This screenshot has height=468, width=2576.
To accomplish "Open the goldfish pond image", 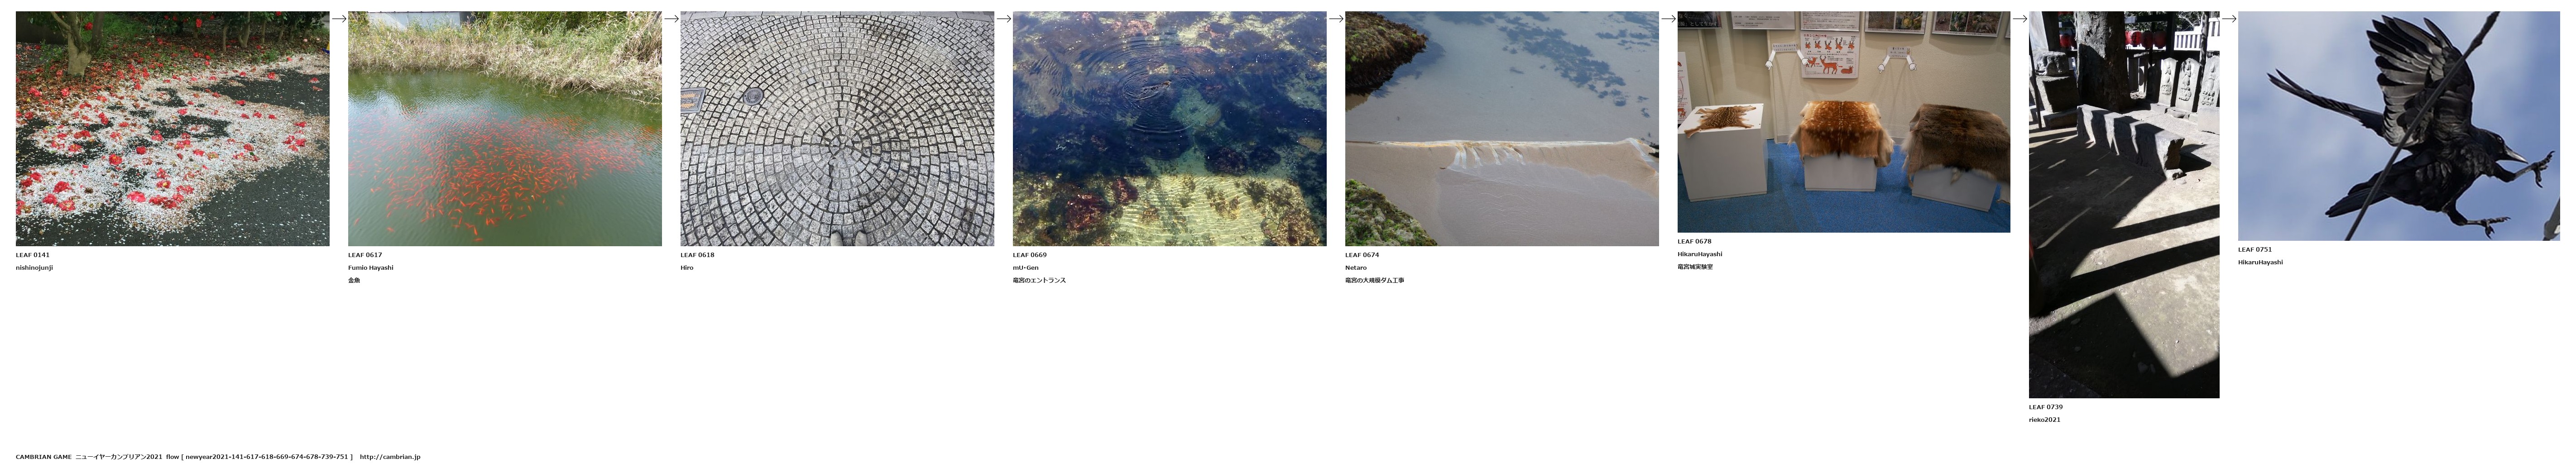I will point(505,129).
